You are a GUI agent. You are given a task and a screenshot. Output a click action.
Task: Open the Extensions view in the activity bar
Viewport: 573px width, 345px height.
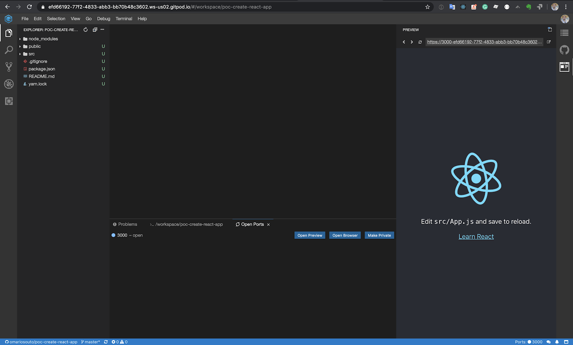coord(9,101)
